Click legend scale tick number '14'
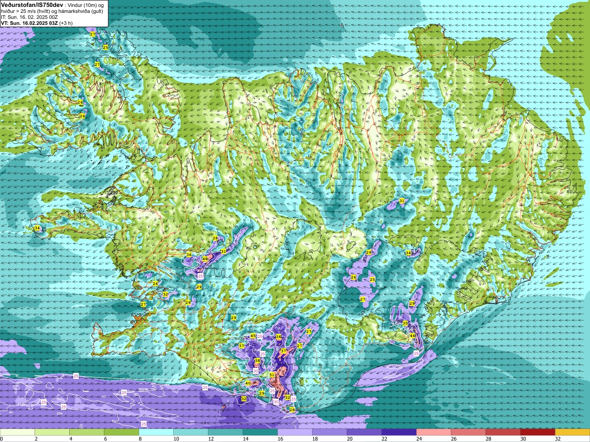This screenshot has height=442, width=590. click(245, 439)
